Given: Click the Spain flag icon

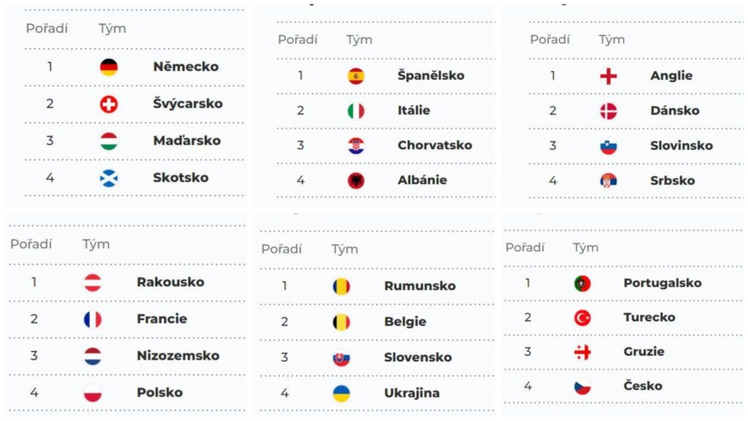Looking at the screenshot, I should pos(356,76).
